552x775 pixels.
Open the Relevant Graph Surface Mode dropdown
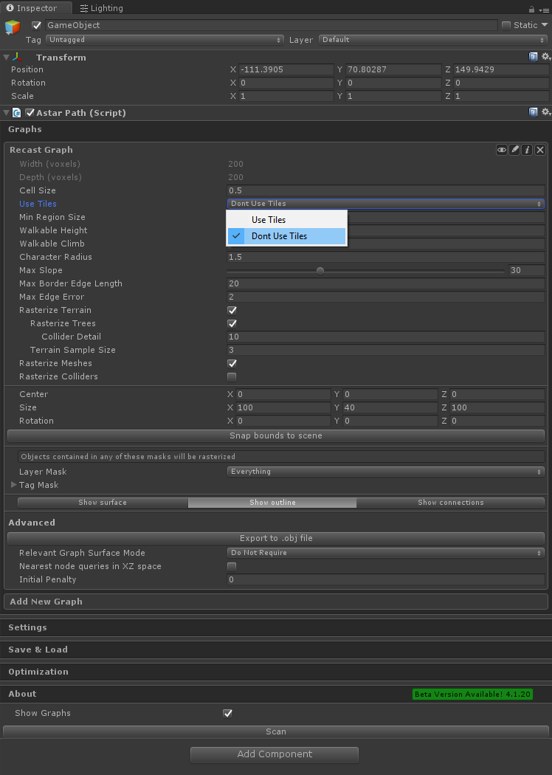(385, 553)
